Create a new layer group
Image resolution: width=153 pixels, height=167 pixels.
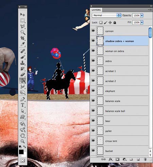[131, 160]
